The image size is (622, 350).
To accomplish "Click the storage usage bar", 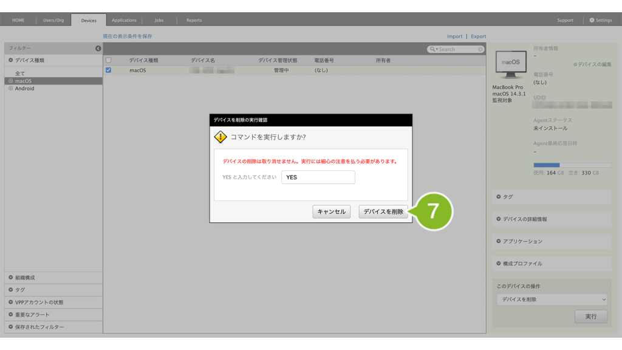I will click(572, 165).
